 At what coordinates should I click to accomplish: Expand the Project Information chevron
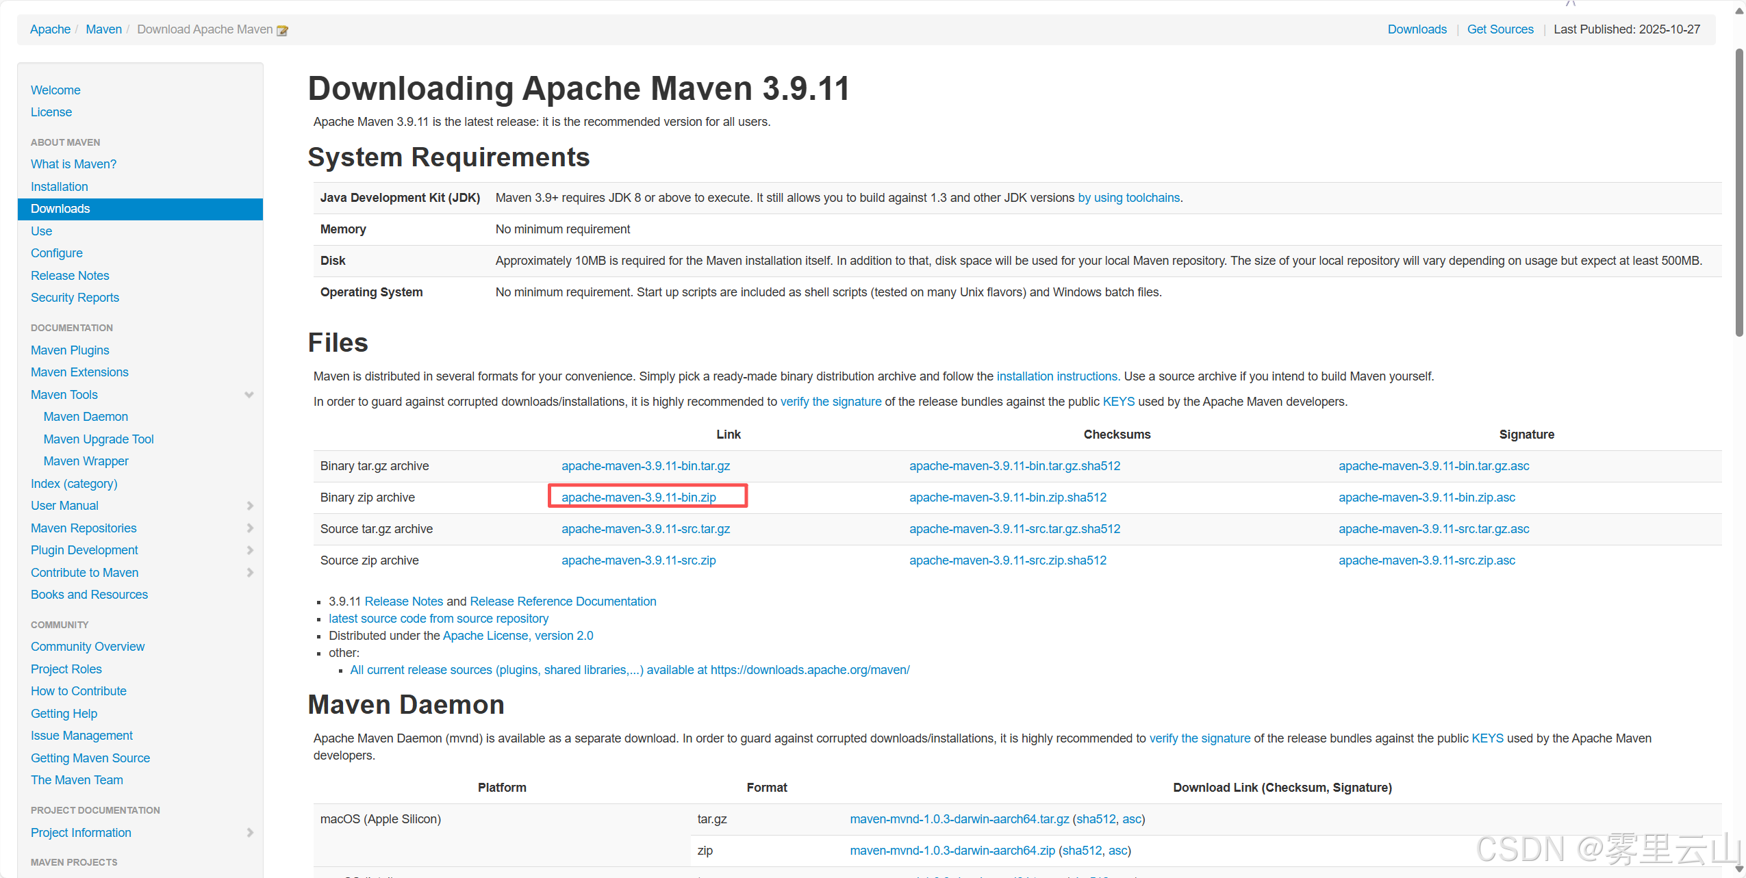[x=250, y=833]
